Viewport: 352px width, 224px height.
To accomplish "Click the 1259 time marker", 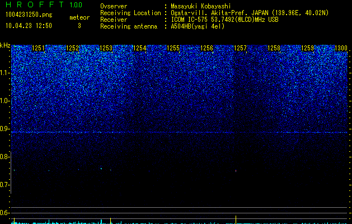I will pos(307,48).
